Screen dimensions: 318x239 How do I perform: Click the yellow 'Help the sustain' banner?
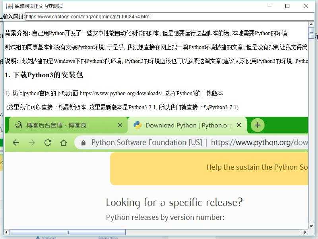point(209,168)
